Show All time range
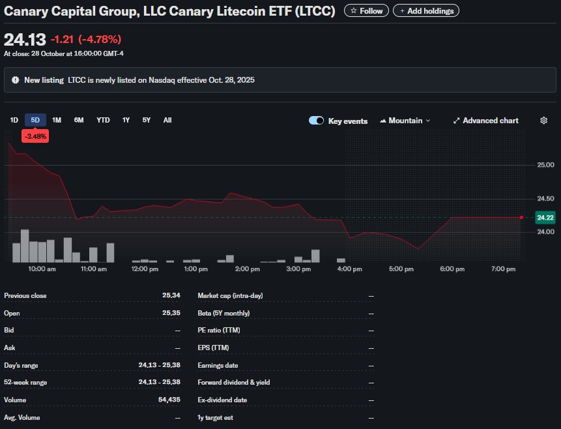 [167, 120]
